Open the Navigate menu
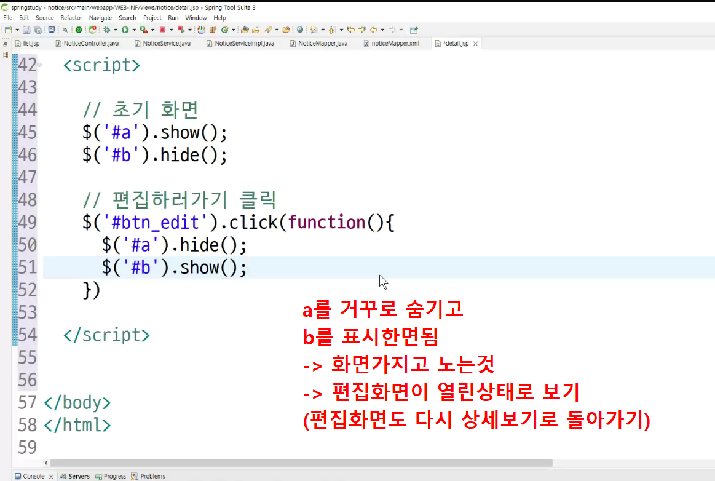This screenshot has width=715, height=481. click(x=100, y=18)
